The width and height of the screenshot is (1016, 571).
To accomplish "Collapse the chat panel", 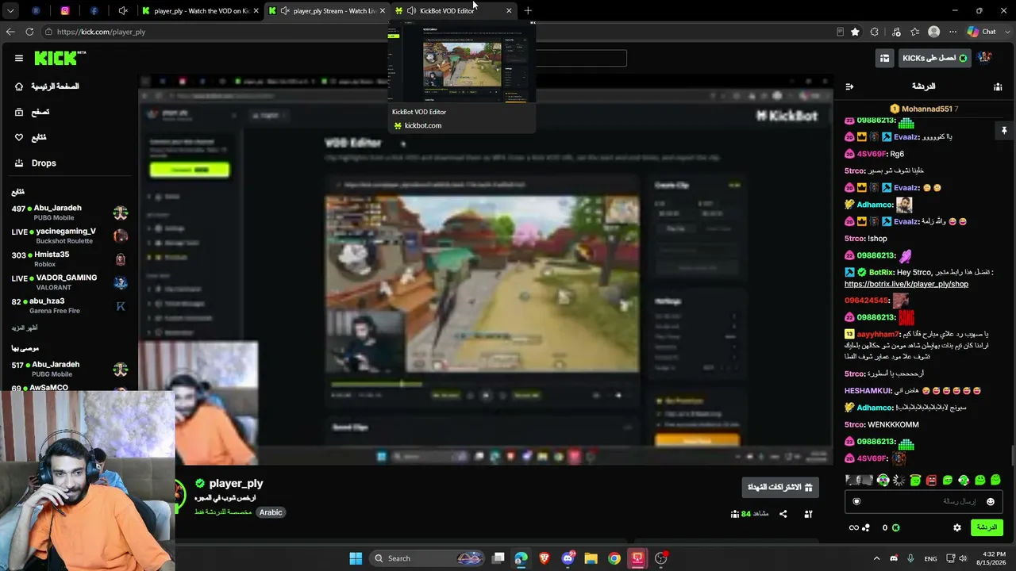I will click(849, 86).
